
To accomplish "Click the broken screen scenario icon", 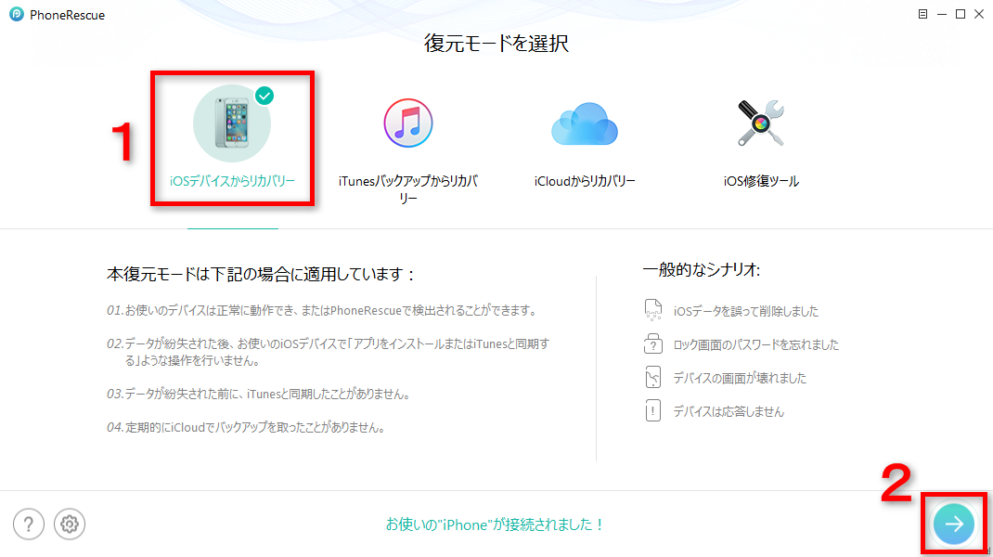I will click(x=653, y=378).
